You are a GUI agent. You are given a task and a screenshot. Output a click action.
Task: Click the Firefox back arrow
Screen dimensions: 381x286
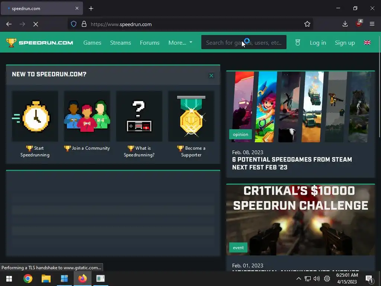point(9,24)
